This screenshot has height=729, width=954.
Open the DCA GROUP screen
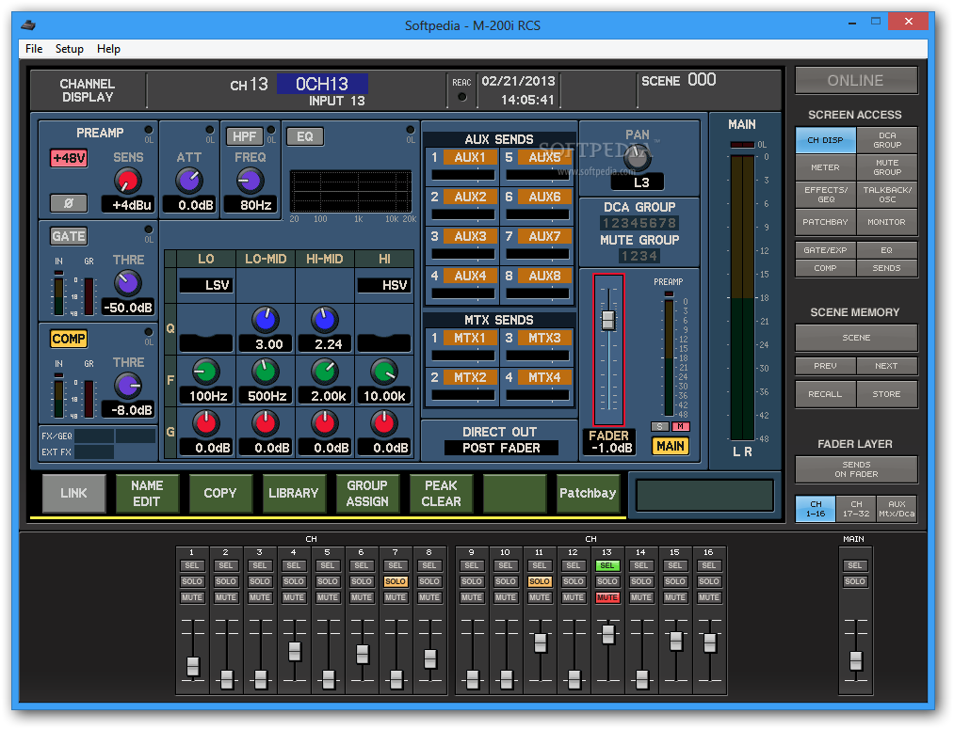(x=887, y=140)
